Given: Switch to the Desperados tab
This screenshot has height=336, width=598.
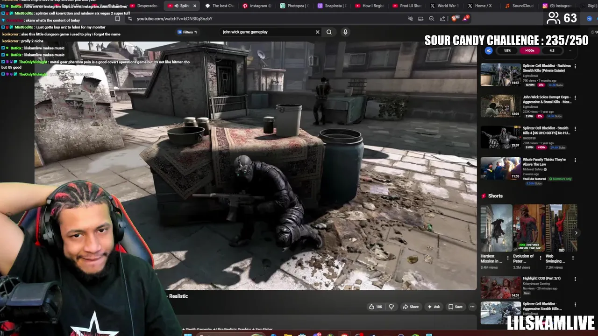Looking at the screenshot, I should point(144,6).
